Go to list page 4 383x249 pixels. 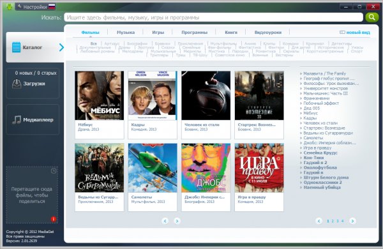(x=342, y=221)
